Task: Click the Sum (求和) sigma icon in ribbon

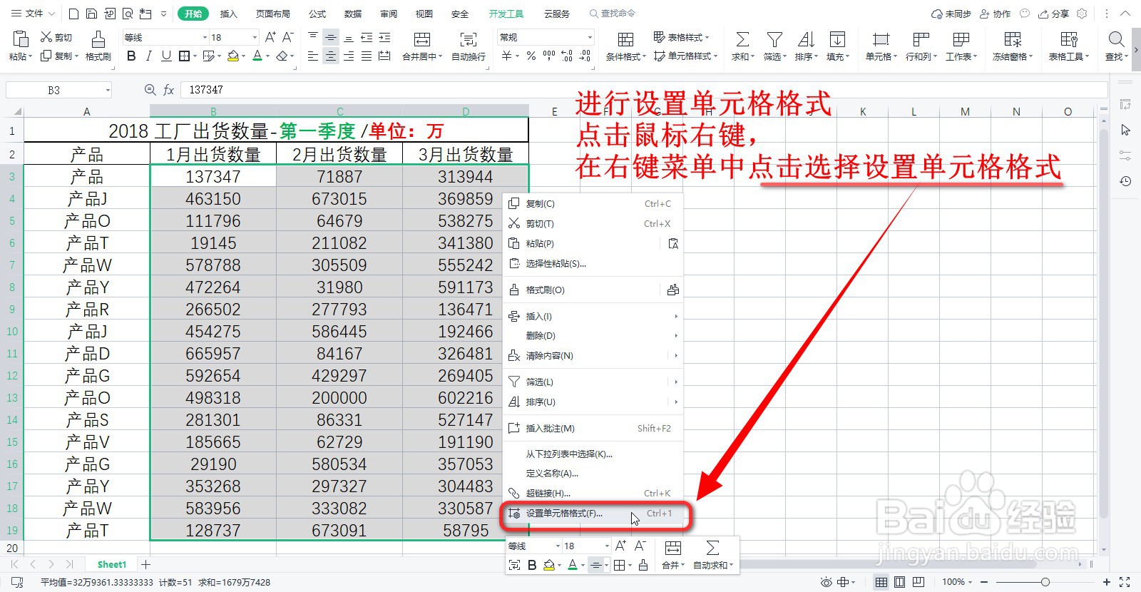Action: pos(742,39)
